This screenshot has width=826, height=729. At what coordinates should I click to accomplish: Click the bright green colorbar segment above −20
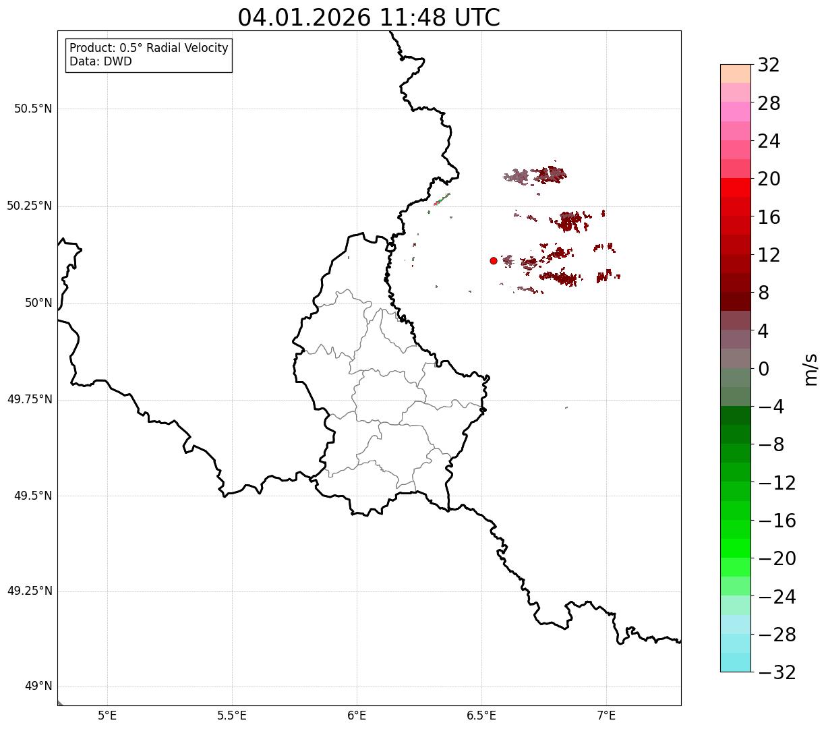(736, 548)
